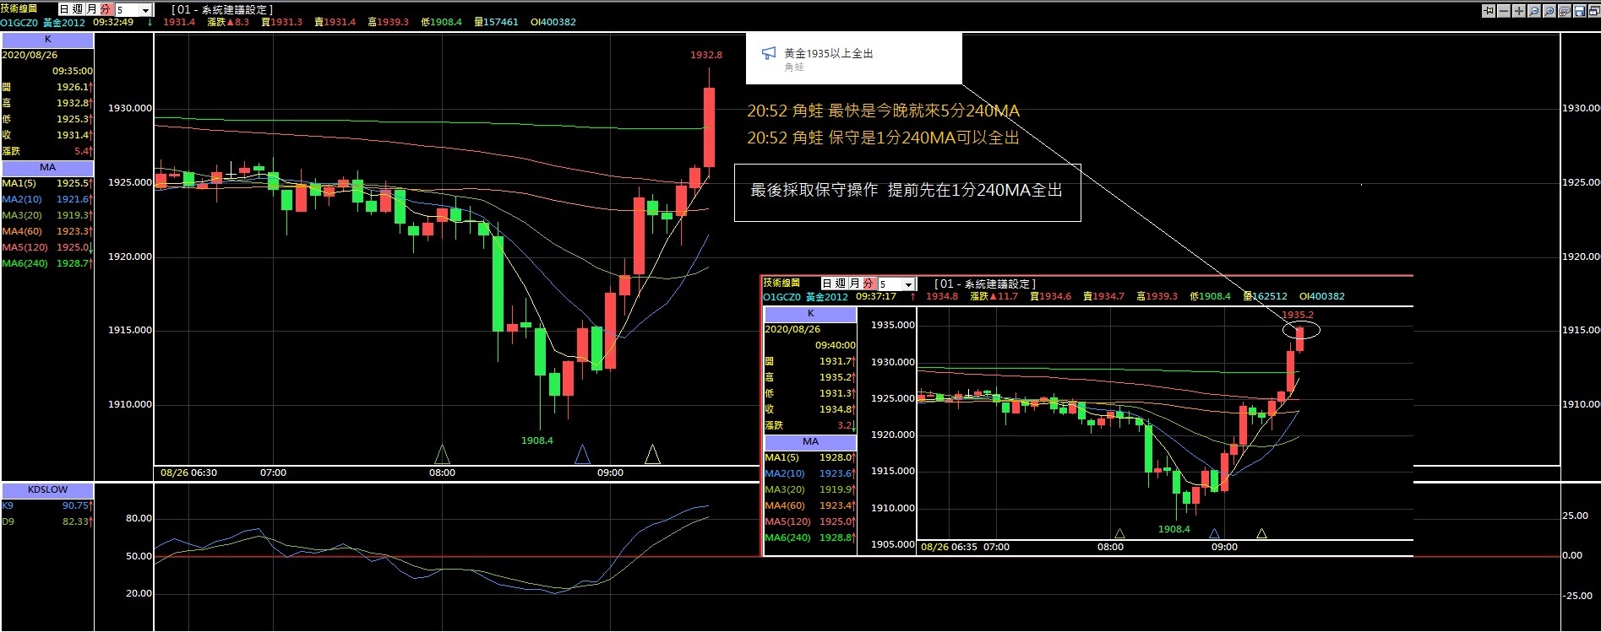Click the KDSLOW indicator header
The width and height of the screenshot is (1601, 632).
coord(47,489)
